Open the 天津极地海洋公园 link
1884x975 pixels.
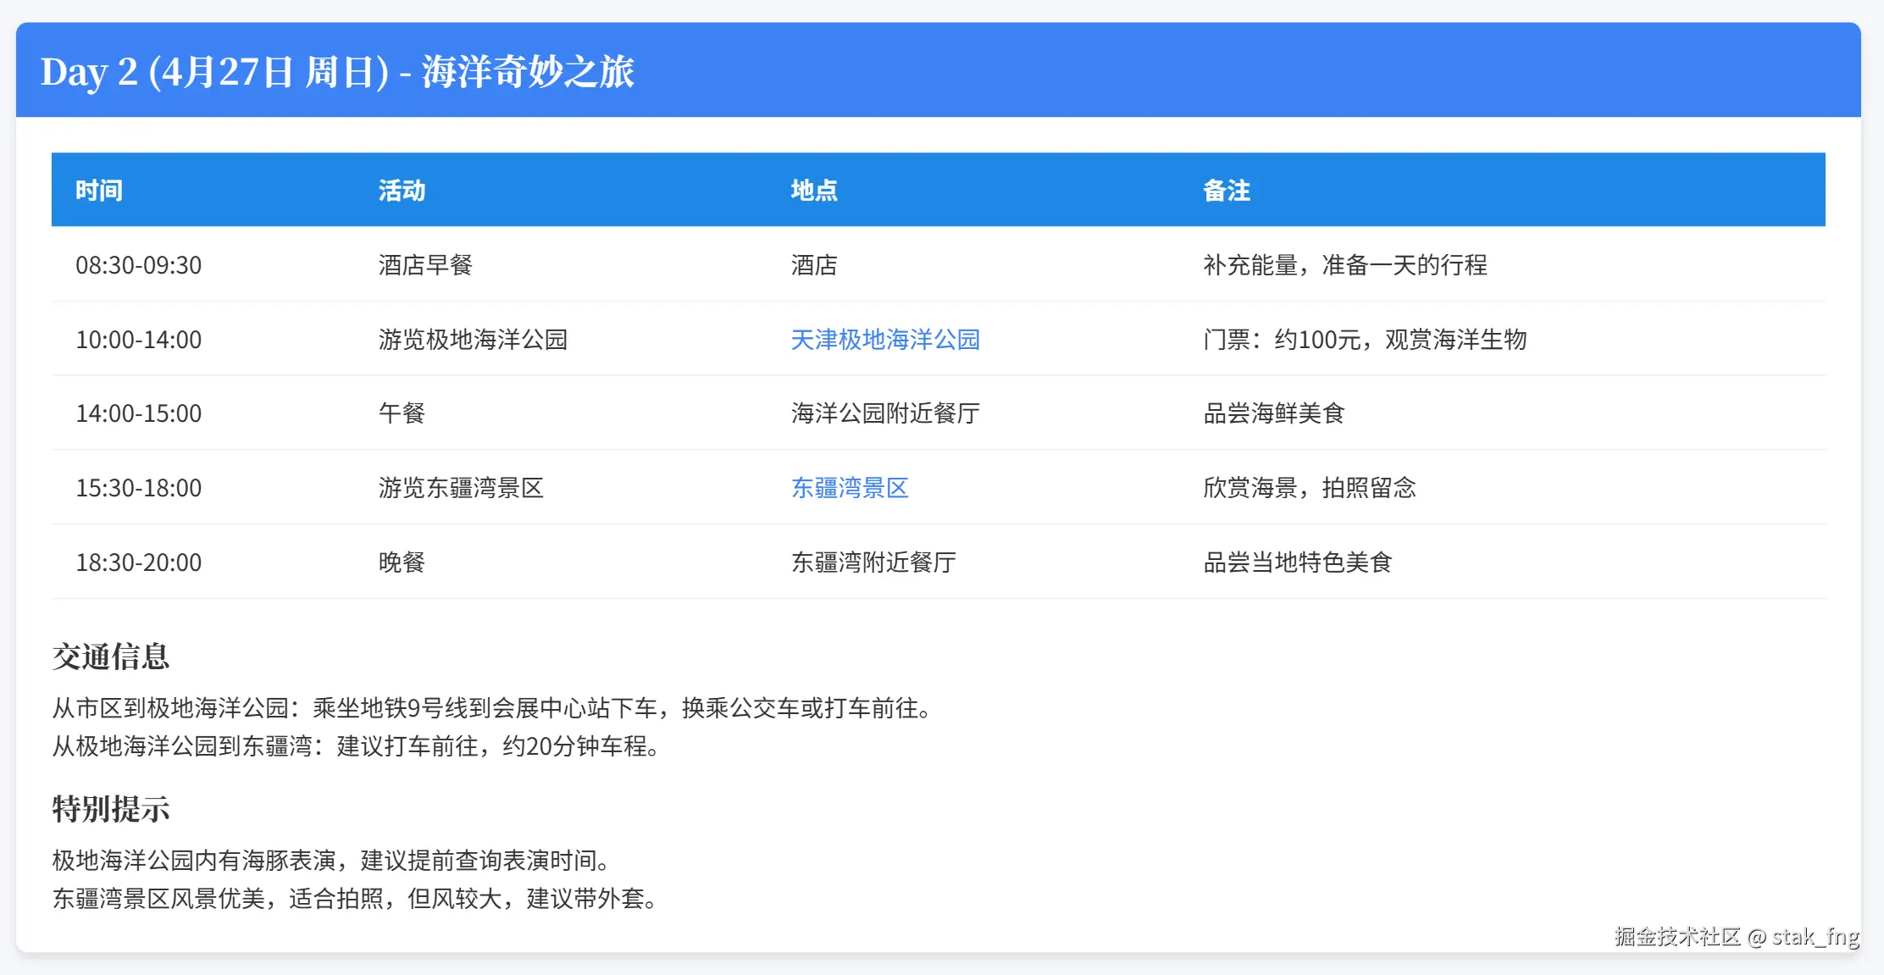pyautogui.click(x=884, y=340)
